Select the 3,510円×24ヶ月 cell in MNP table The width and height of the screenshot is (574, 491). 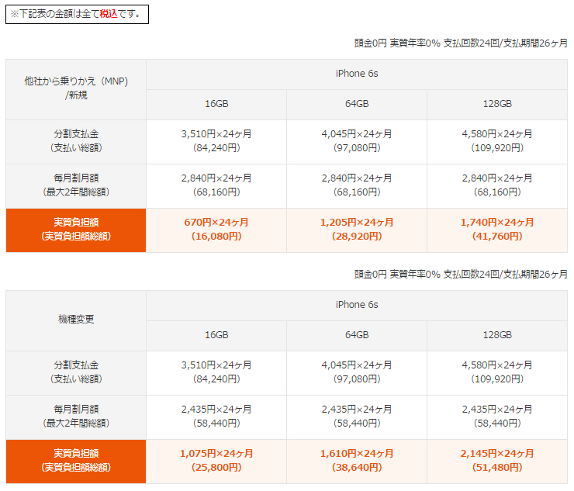point(216,142)
